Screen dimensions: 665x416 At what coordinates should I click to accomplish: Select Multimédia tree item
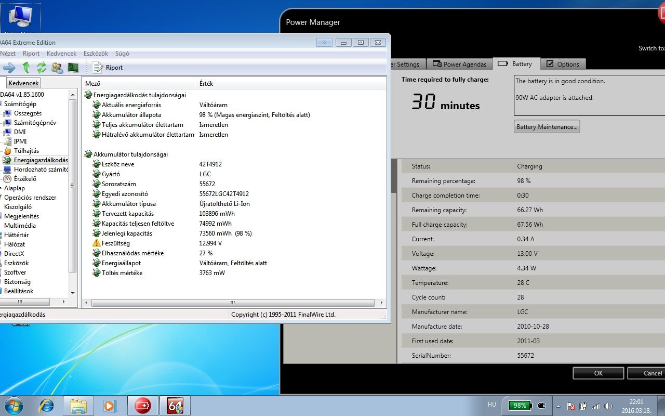tap(20, 226)
